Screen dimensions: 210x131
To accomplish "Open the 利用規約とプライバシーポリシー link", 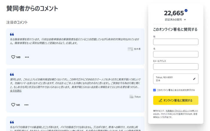I will [177, 111].
